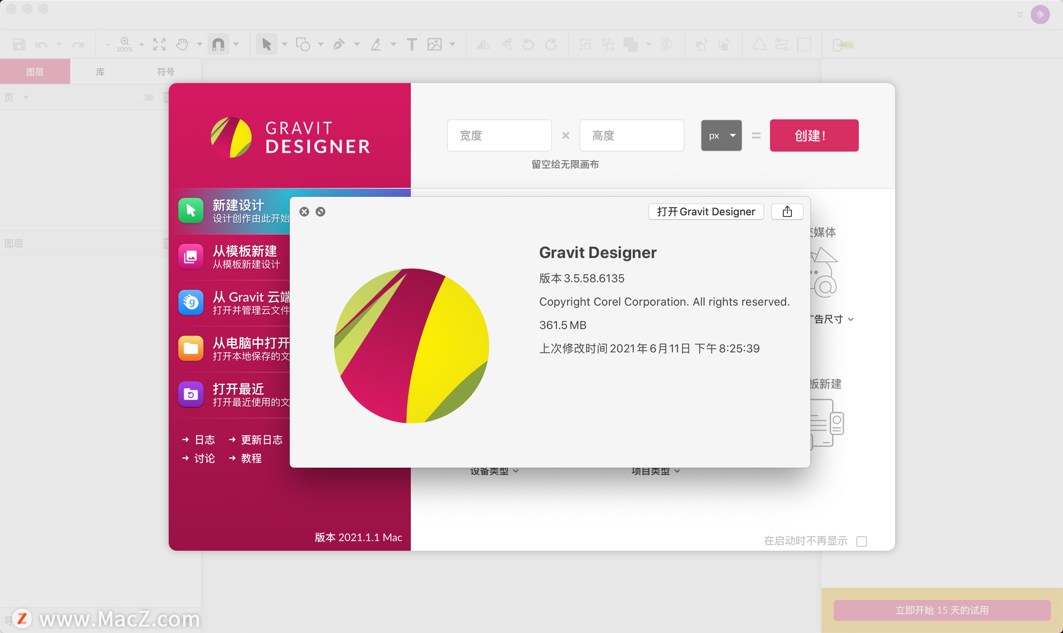Image resolution: width=1063 pixels, height=633 pixels.
Task: Click the PRO export icon
Action: point(843,45)
